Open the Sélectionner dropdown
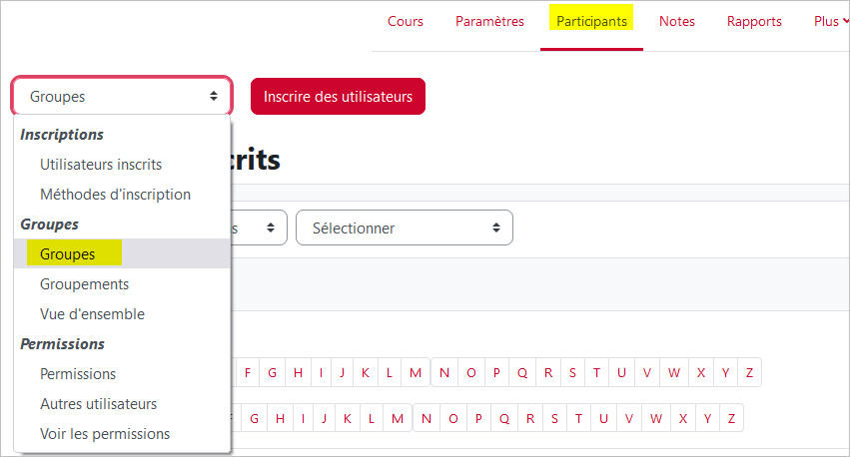Viewport: 850px width, 457px height. [405, 228]
